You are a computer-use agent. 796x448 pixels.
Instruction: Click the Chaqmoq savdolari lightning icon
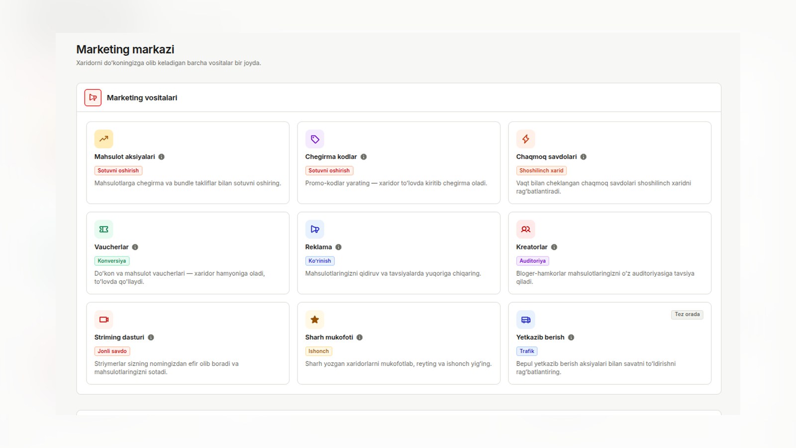[525, 139]
